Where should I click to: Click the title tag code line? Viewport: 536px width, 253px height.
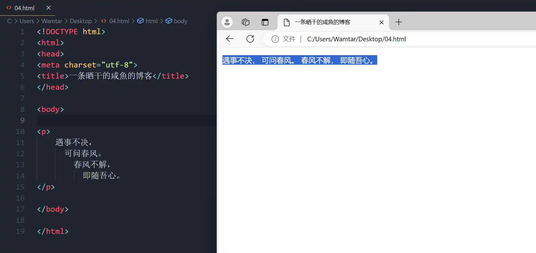click(x=113, y=76)
